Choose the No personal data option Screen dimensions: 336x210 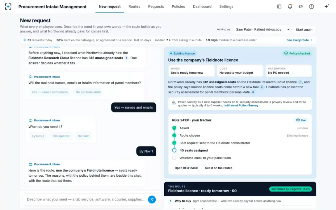[x=88, y=92]
